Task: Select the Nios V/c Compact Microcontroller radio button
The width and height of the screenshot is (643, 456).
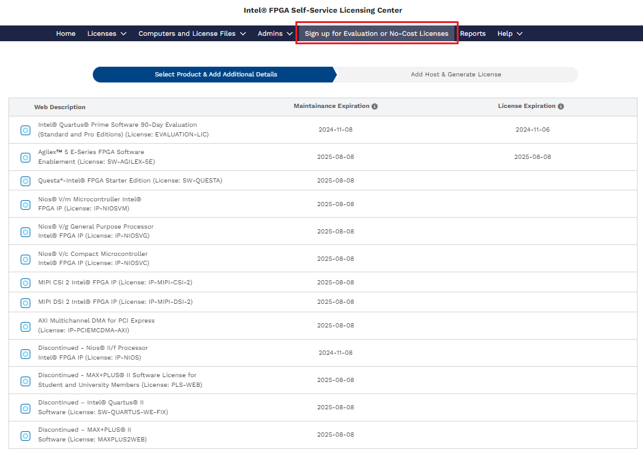Action: (25, 259)
